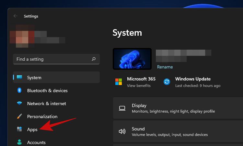This screenshot has height=146, width=243.
Task: Open Bluetooth & devices settings
Action: click(47, 91)
